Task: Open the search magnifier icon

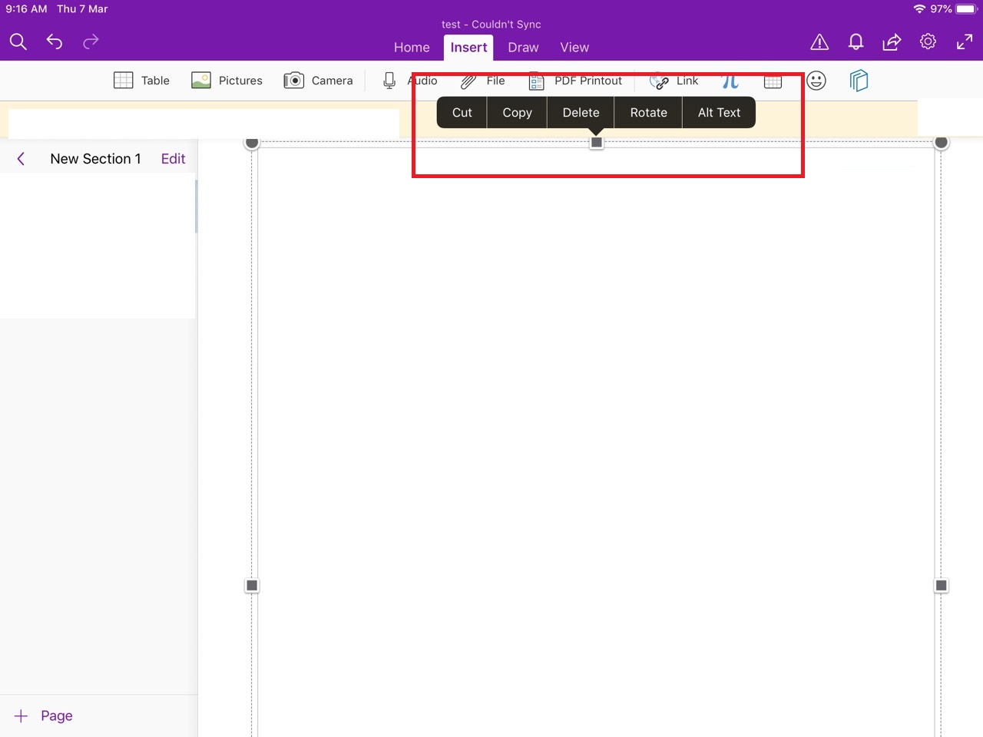Action: (18, 41)
